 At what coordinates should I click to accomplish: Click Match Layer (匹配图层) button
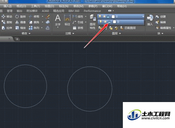tap(128, 28)
